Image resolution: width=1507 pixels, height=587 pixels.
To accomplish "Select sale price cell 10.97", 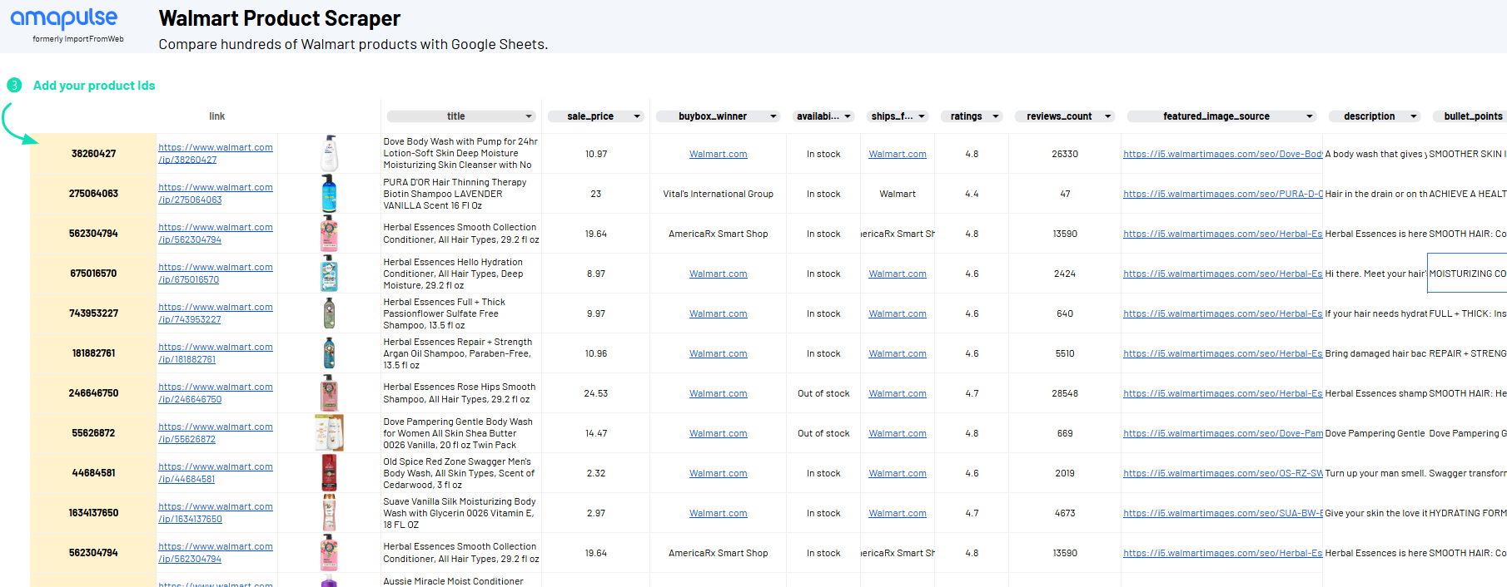I will (x=596, y=154).
